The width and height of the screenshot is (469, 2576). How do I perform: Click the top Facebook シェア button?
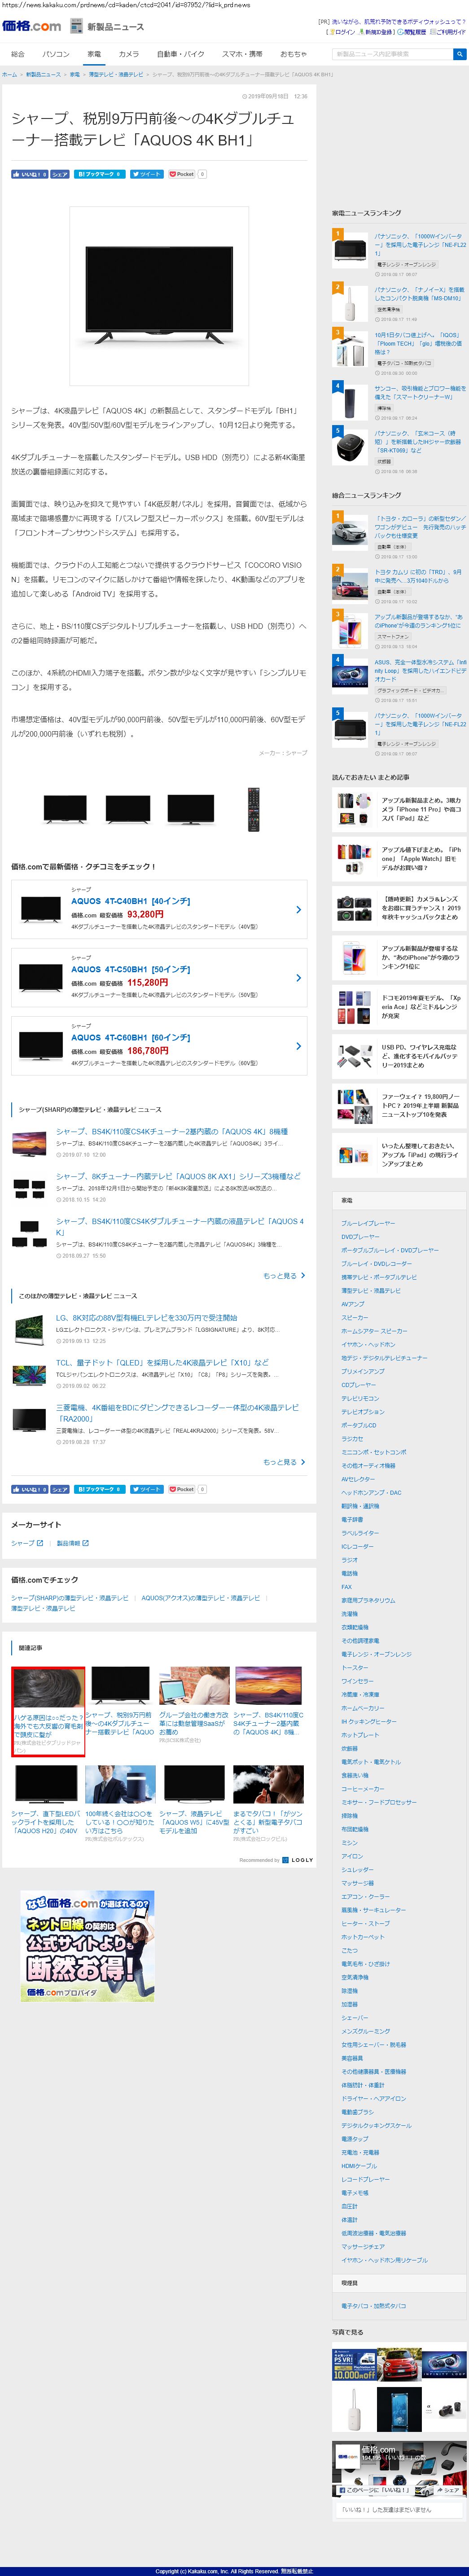pyautogui.click(x=60, y=174)
